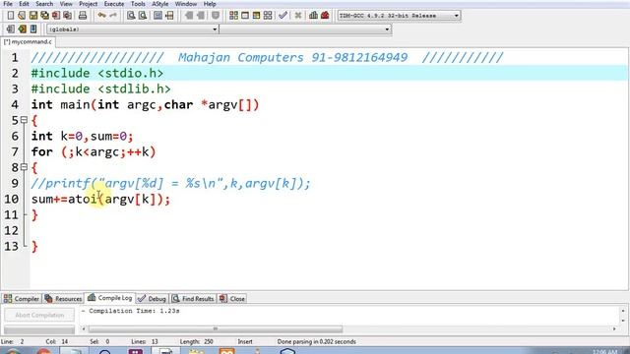Viewport: 630px width, 354px height.
Task: Click the Replace toolbar icon
Action: pyautogui.click(x=143, y=16)
